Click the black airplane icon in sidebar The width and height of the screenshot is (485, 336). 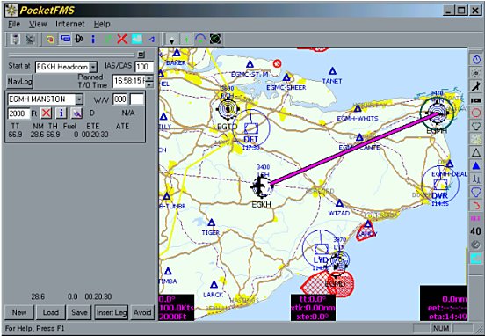point(476,86)
